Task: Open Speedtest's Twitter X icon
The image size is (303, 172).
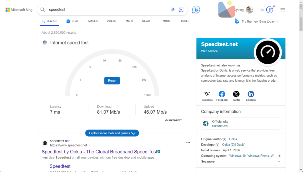Action: (x=236, y=94)
